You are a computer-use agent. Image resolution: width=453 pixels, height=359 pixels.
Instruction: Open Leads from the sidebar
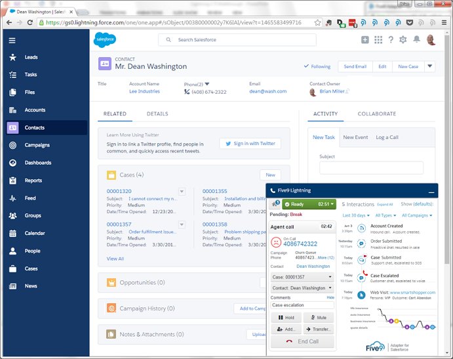coord(31,57)
